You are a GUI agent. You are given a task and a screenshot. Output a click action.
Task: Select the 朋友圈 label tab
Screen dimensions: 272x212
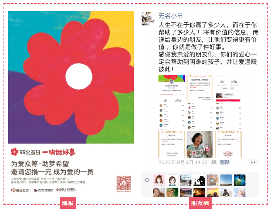coord(200,203)
